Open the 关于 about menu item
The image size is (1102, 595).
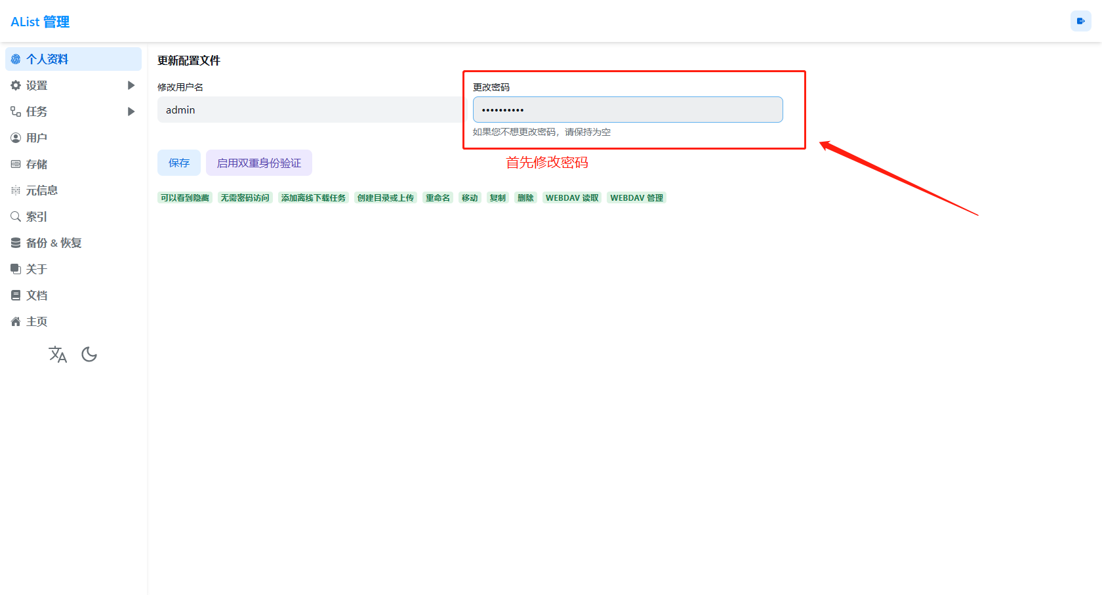point(37,269)
